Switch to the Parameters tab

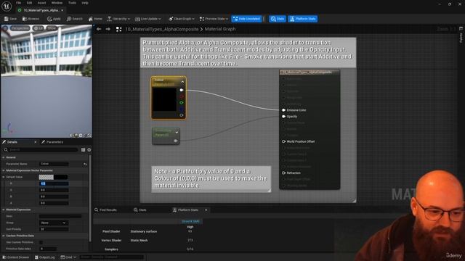pyautogui.click(x=52, y=142)
